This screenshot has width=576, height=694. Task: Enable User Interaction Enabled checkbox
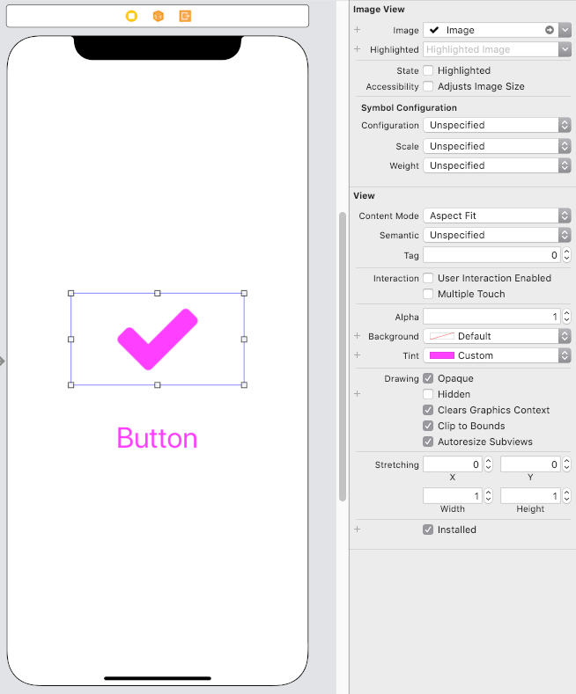coord(428,278)
